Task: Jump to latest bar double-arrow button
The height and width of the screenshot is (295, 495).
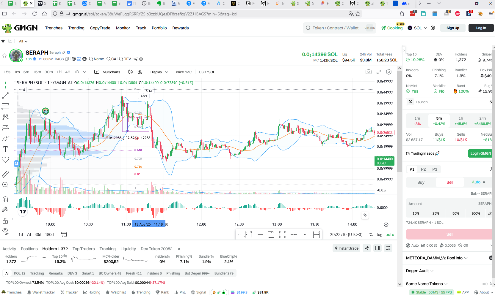Action: pos(365,215)
